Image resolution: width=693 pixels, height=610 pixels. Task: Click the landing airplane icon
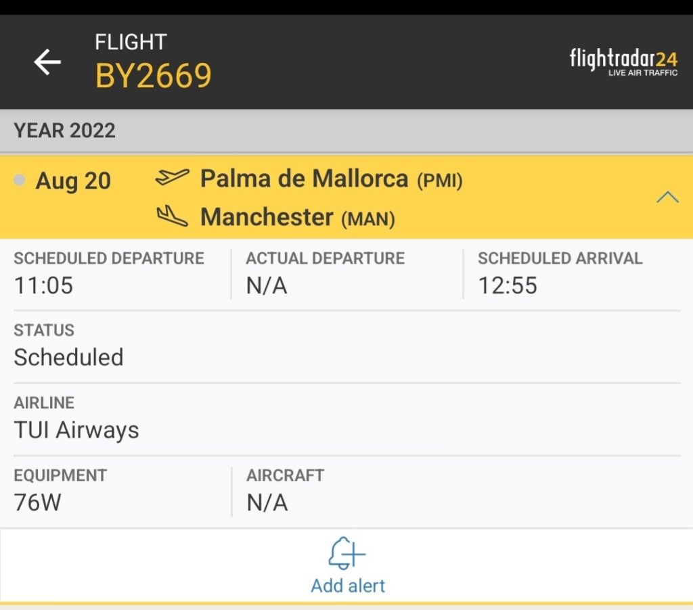point(172,216)
